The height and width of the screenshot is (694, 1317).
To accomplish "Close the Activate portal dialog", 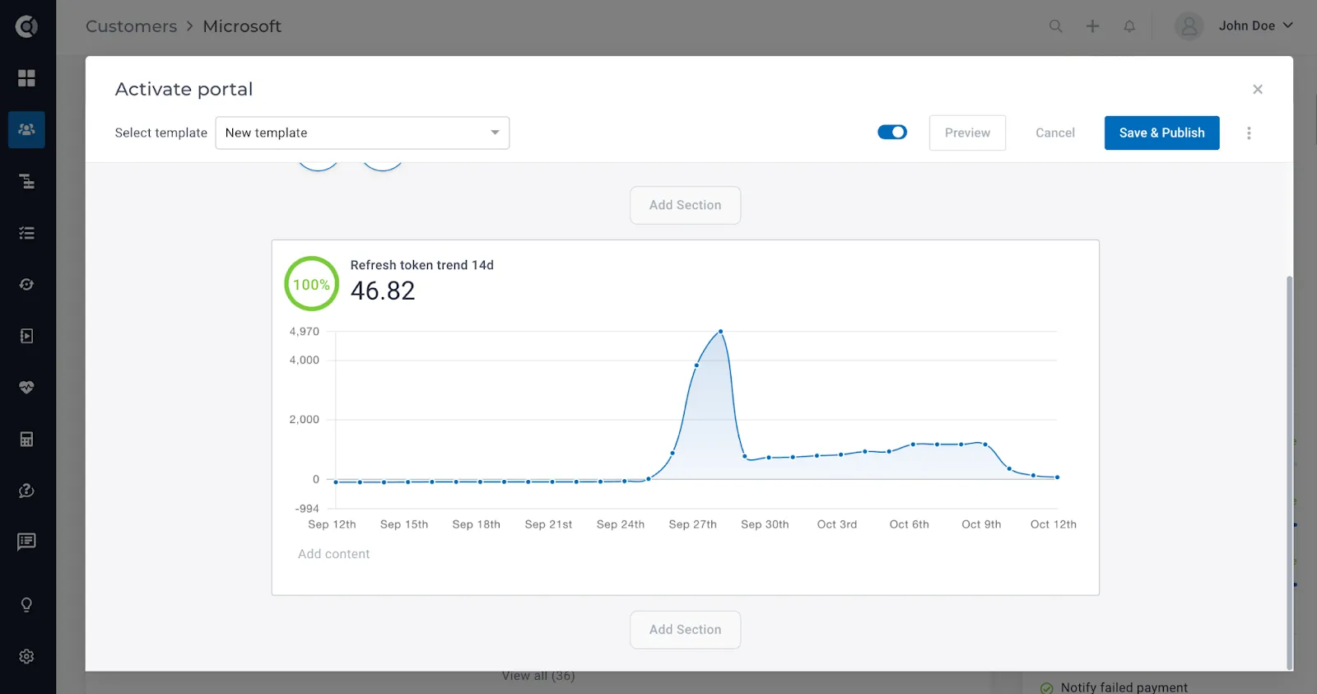I will (x=1258, y=89).
